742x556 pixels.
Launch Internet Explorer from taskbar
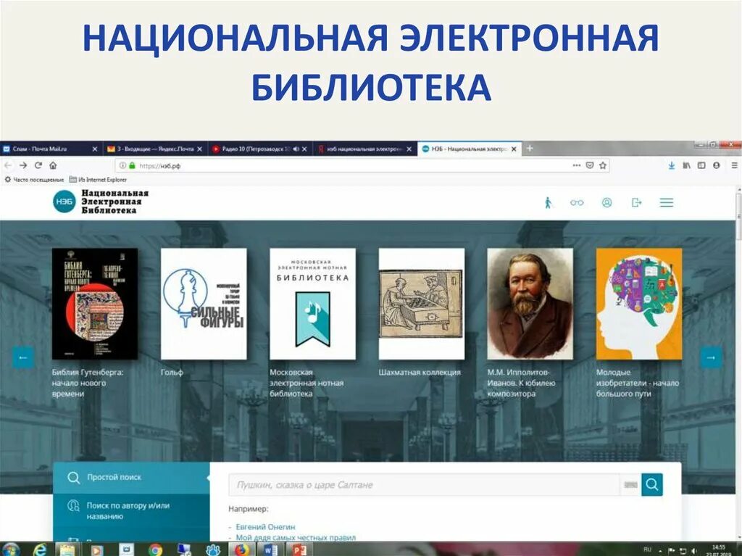pyautogui.click(x=41, y=550)
